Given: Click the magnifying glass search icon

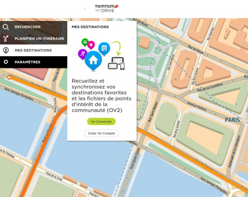Looking at the screenshot, I should 6,27.
